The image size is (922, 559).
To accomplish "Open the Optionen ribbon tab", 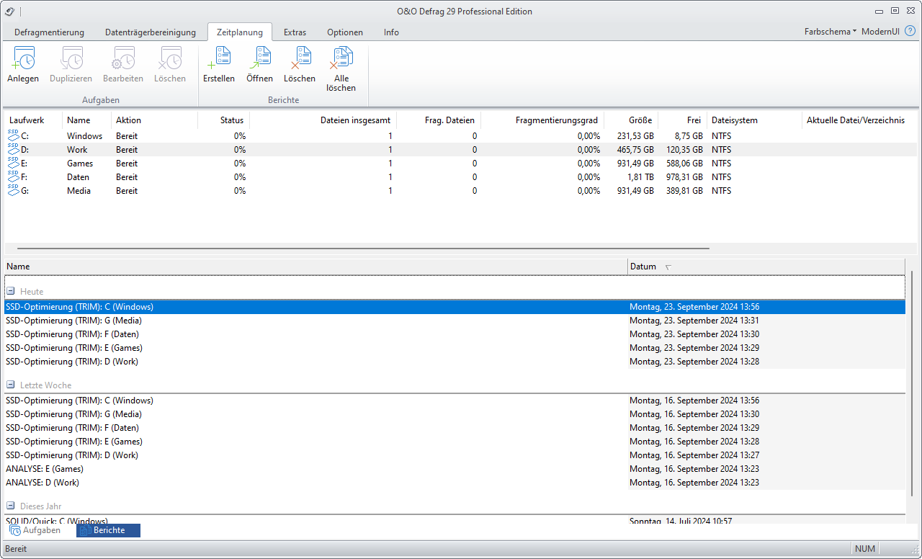I will (345, 32).
